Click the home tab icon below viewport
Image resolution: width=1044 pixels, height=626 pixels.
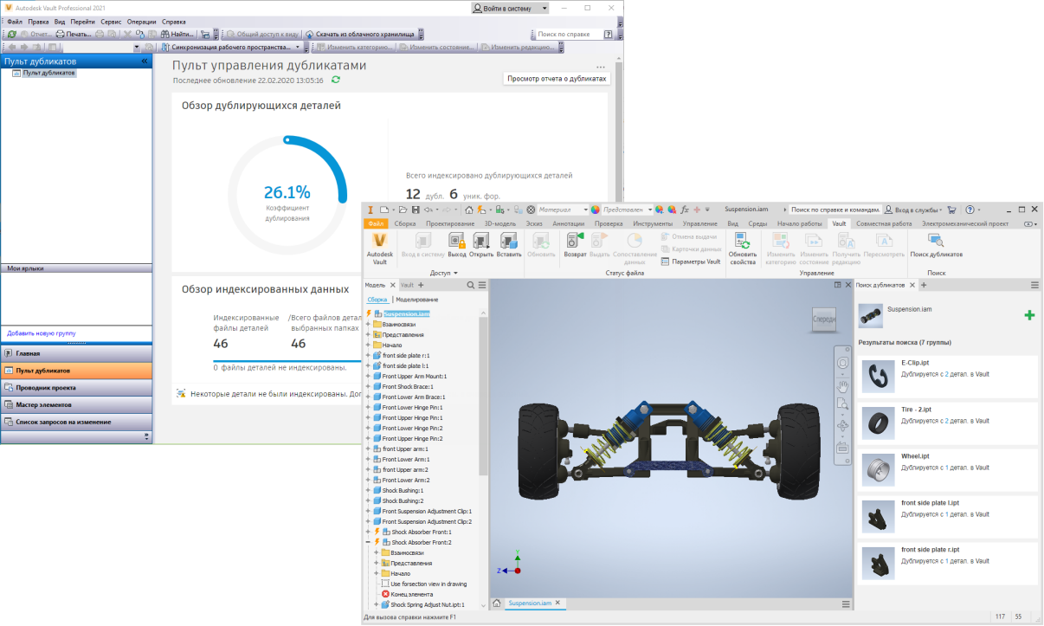(x=497, y=603)
